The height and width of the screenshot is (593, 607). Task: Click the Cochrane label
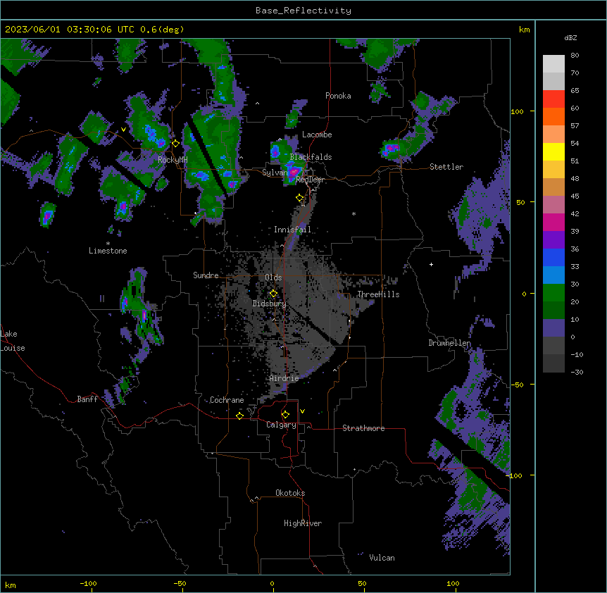point(227,400)
